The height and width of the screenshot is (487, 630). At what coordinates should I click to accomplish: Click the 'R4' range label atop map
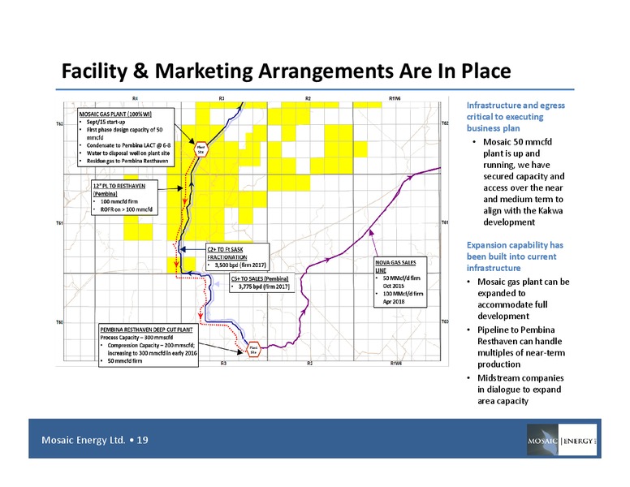[x=135, y=98]
